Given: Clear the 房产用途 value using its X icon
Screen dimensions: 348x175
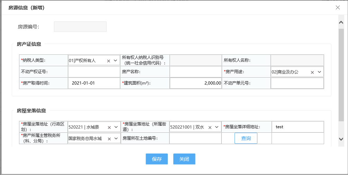Looking at the screenshot, I should click(312, 72).
